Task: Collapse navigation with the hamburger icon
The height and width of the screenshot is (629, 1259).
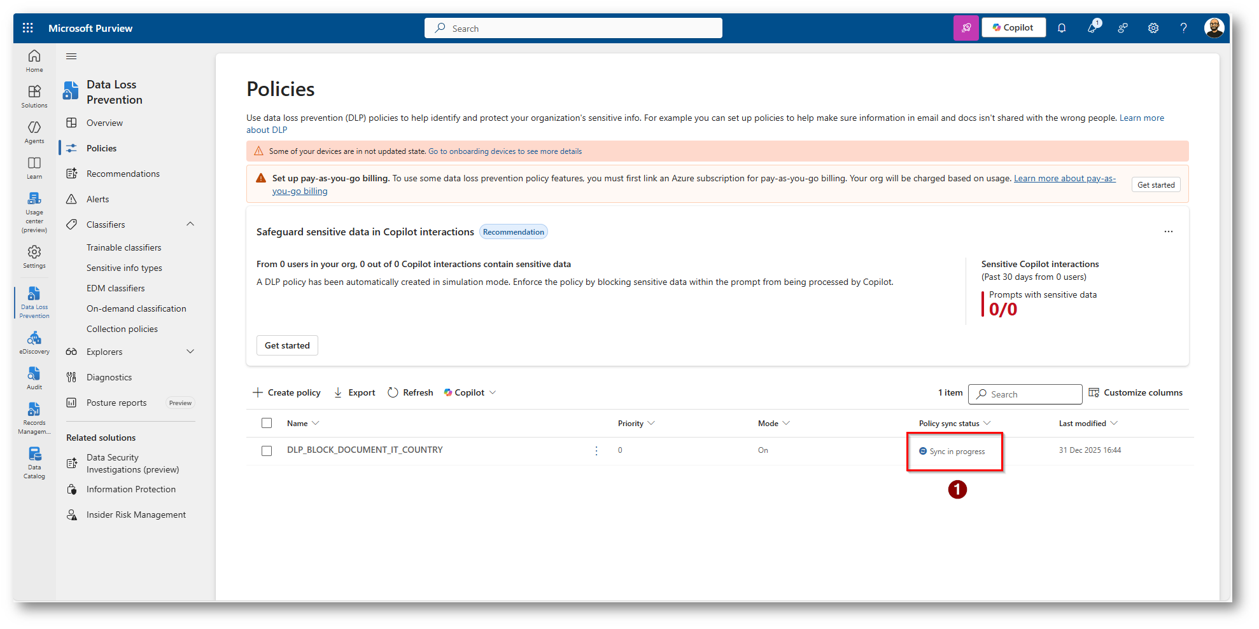Action: point(71,57)
